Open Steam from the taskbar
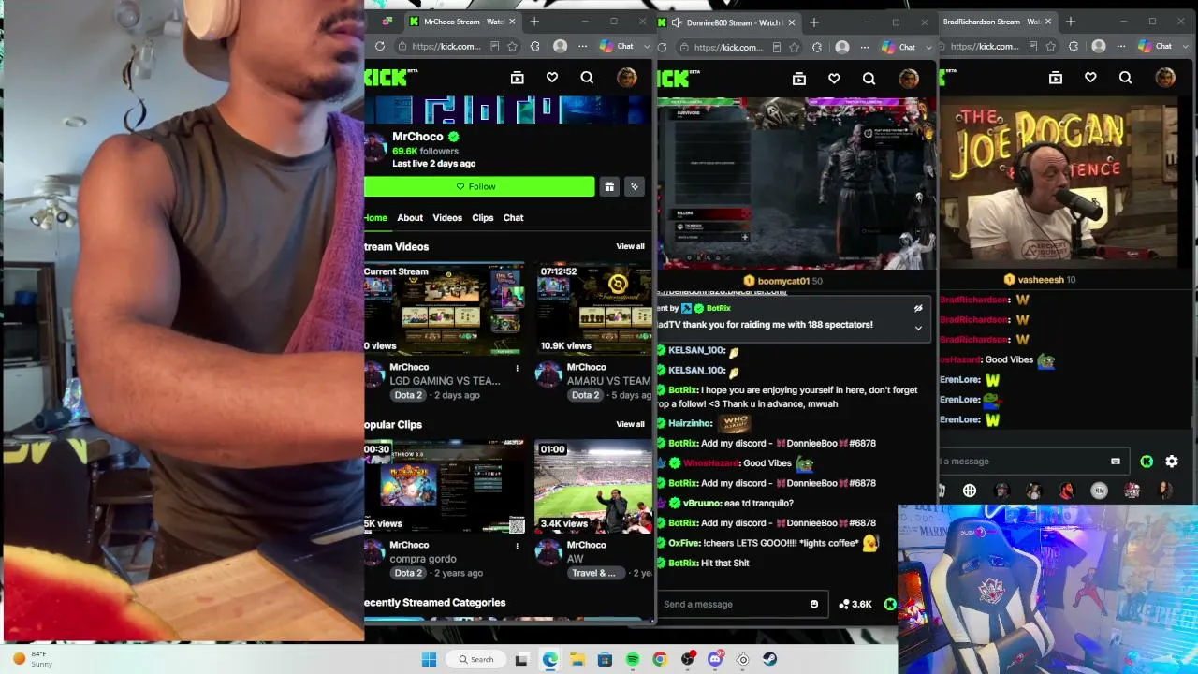1198x674 pixels. (x=770, y=659)
